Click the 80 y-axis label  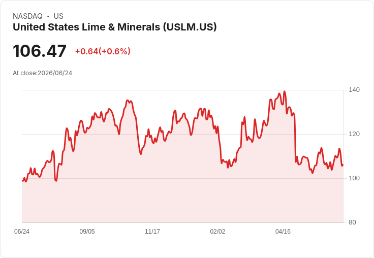coord(352,222)
